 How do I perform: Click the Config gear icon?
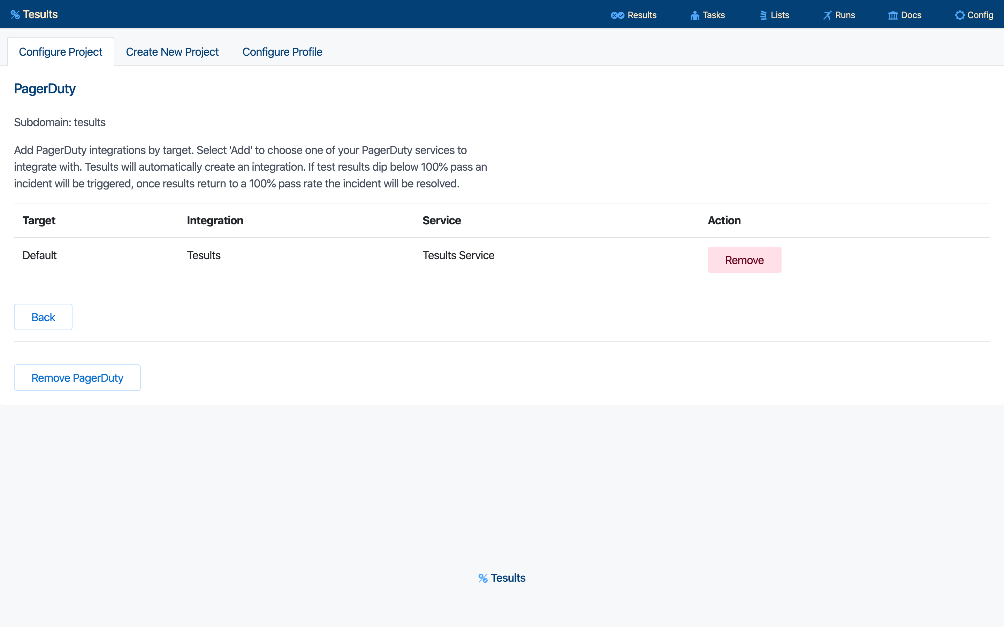tap(960, 15)
